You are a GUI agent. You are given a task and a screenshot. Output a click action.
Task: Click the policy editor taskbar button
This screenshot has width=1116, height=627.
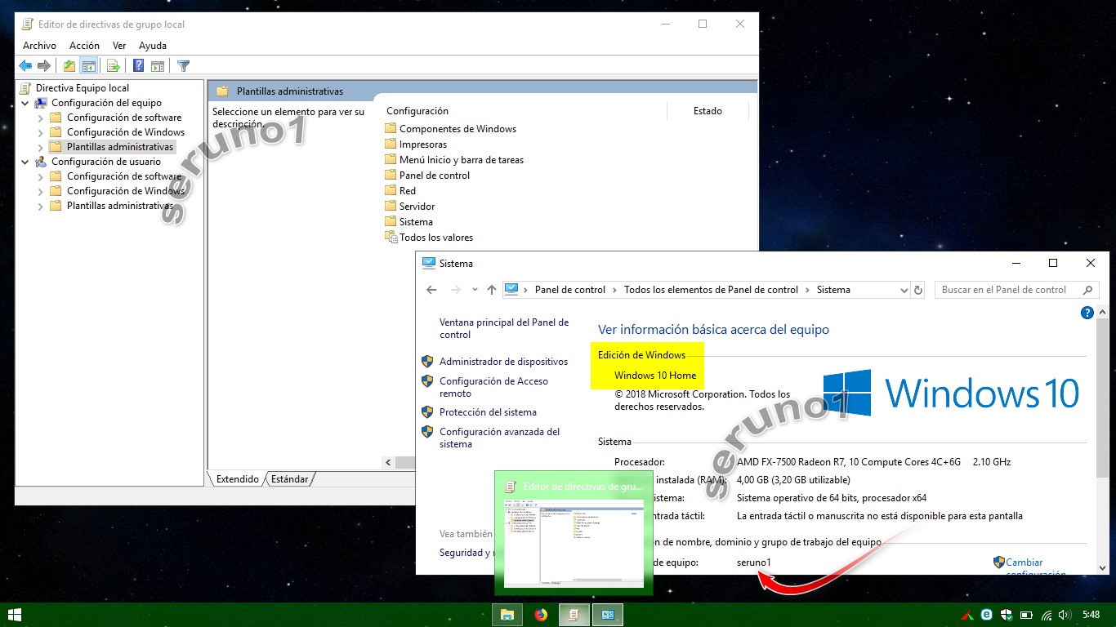coord(574,615)
